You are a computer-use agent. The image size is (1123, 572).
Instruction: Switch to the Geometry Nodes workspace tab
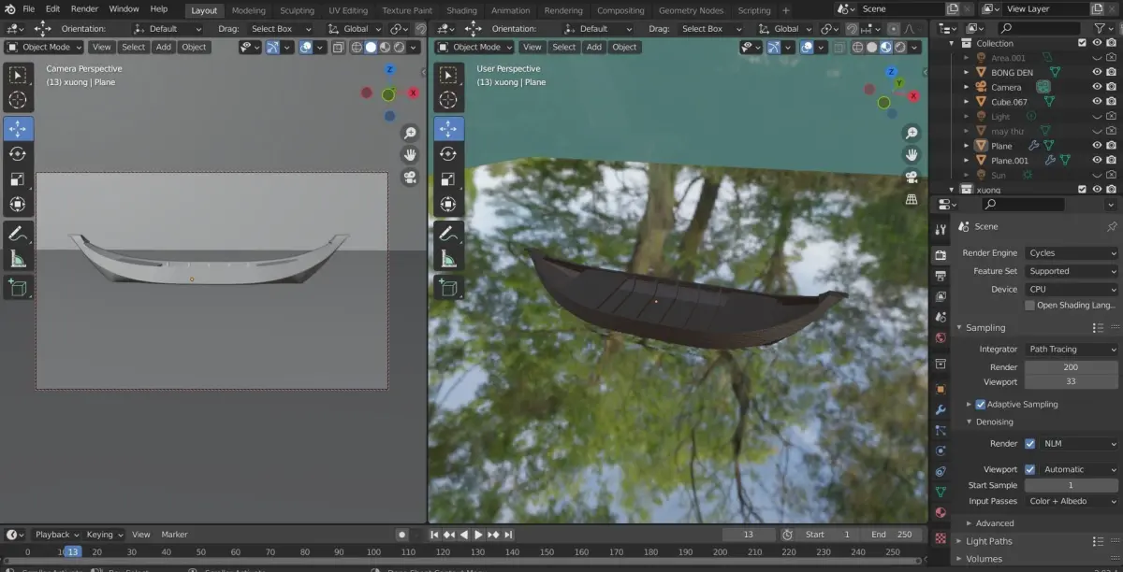tap(691, 10)
